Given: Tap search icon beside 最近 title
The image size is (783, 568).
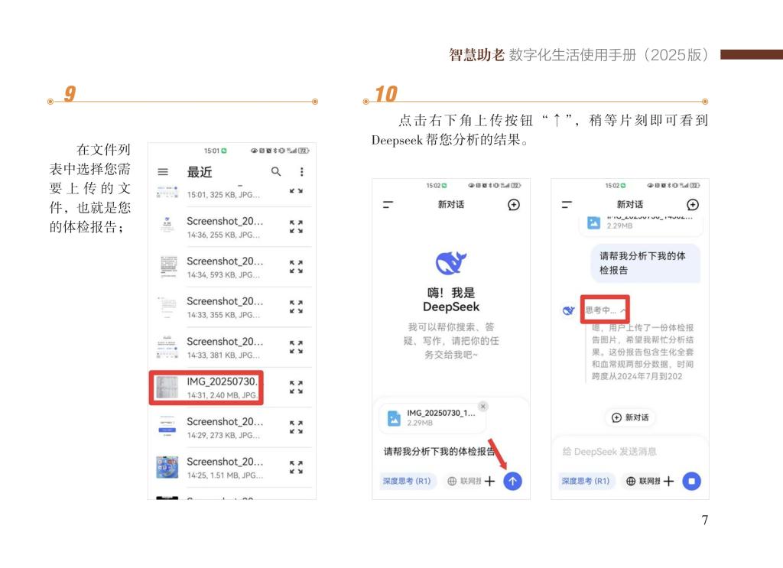Looking at the screenshot, I should click(275, 172).
